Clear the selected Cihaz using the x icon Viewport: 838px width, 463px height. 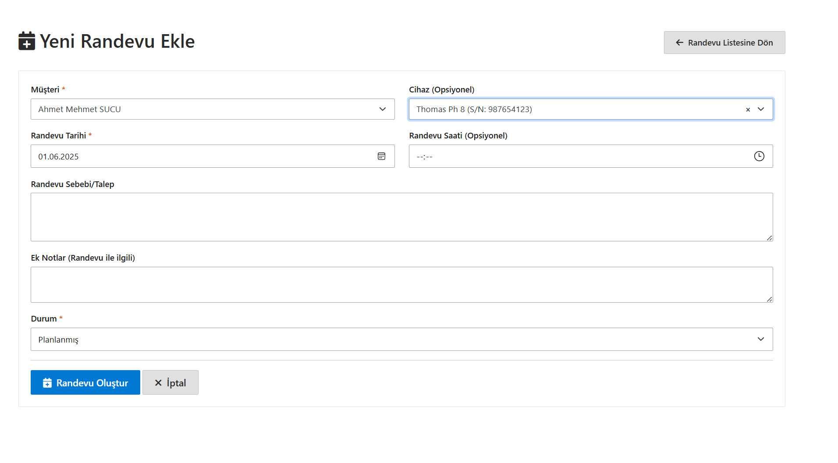point(748,110)
